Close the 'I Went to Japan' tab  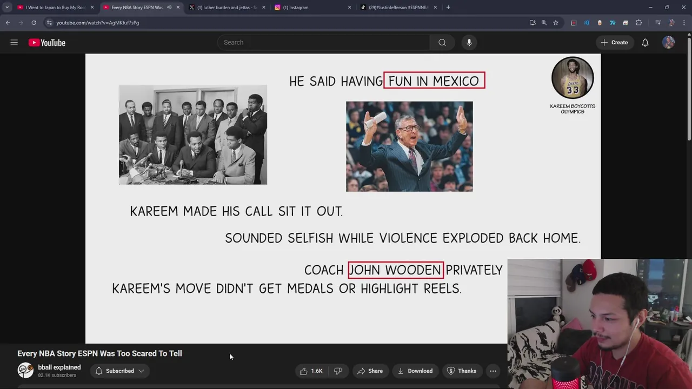point(92,8)
